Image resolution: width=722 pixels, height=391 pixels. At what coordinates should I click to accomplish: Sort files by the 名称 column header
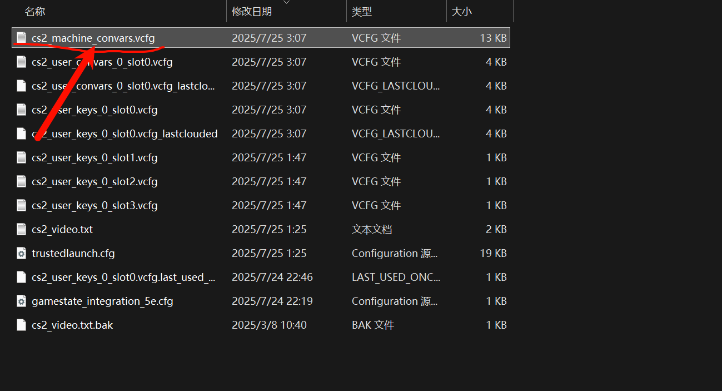pos(35,11)
